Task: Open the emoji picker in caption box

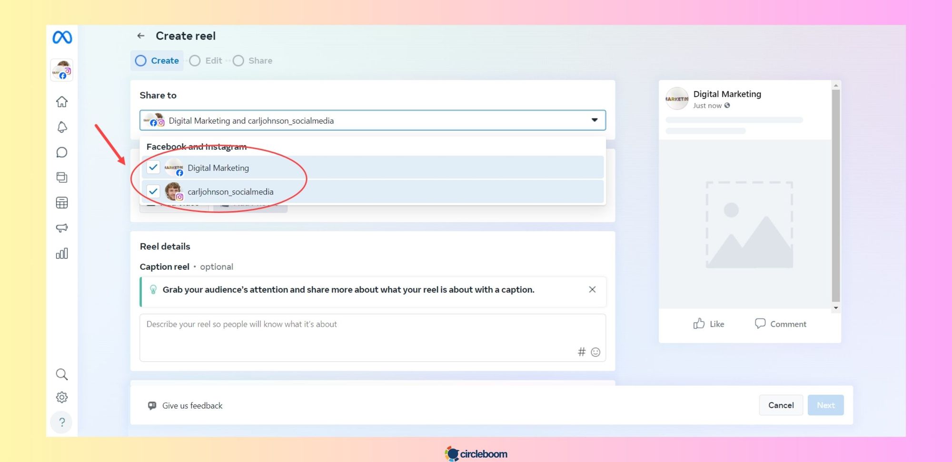Action: tap(595, 352)
